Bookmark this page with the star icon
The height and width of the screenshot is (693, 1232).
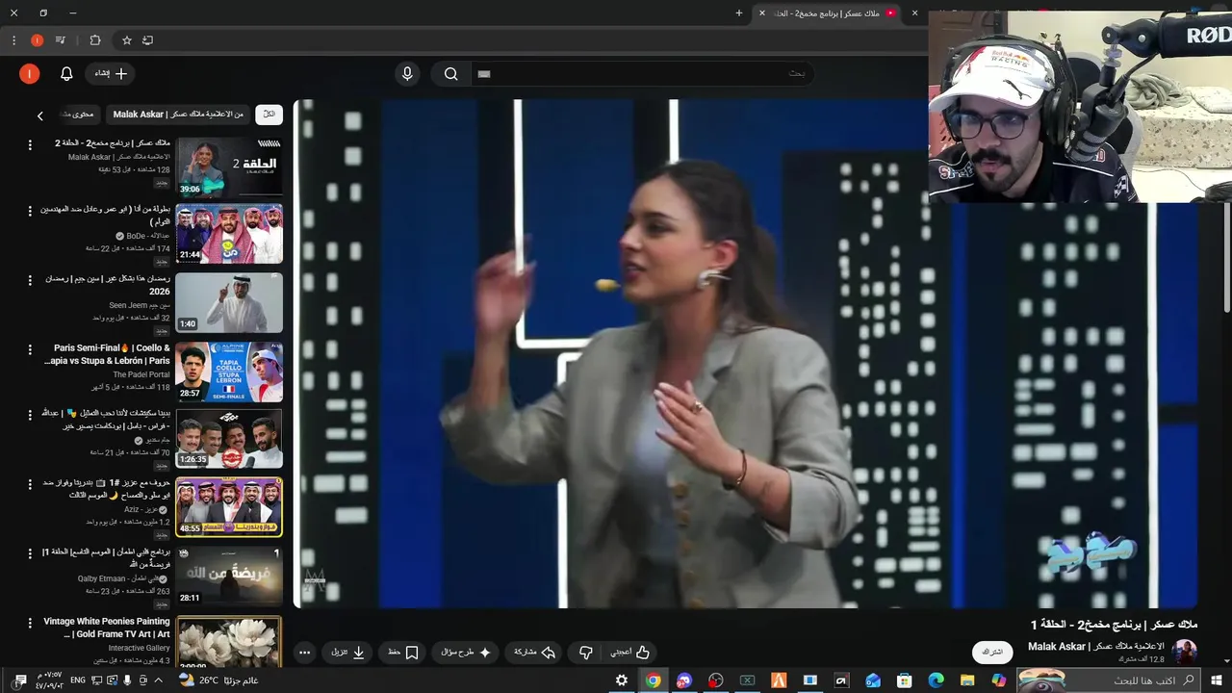(x=126, y=40)
